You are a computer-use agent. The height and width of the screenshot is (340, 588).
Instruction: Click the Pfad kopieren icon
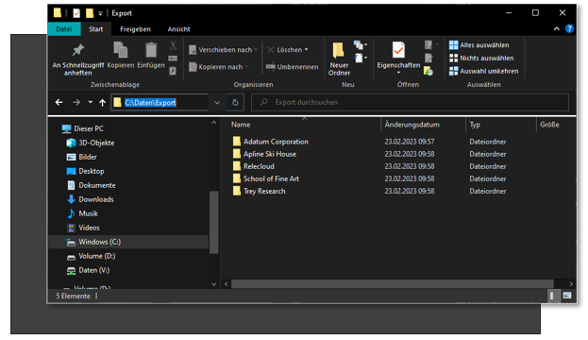(x=173, y=59)
